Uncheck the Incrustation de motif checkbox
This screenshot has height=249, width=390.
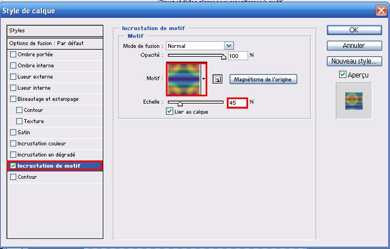click(x=13, y=165)
